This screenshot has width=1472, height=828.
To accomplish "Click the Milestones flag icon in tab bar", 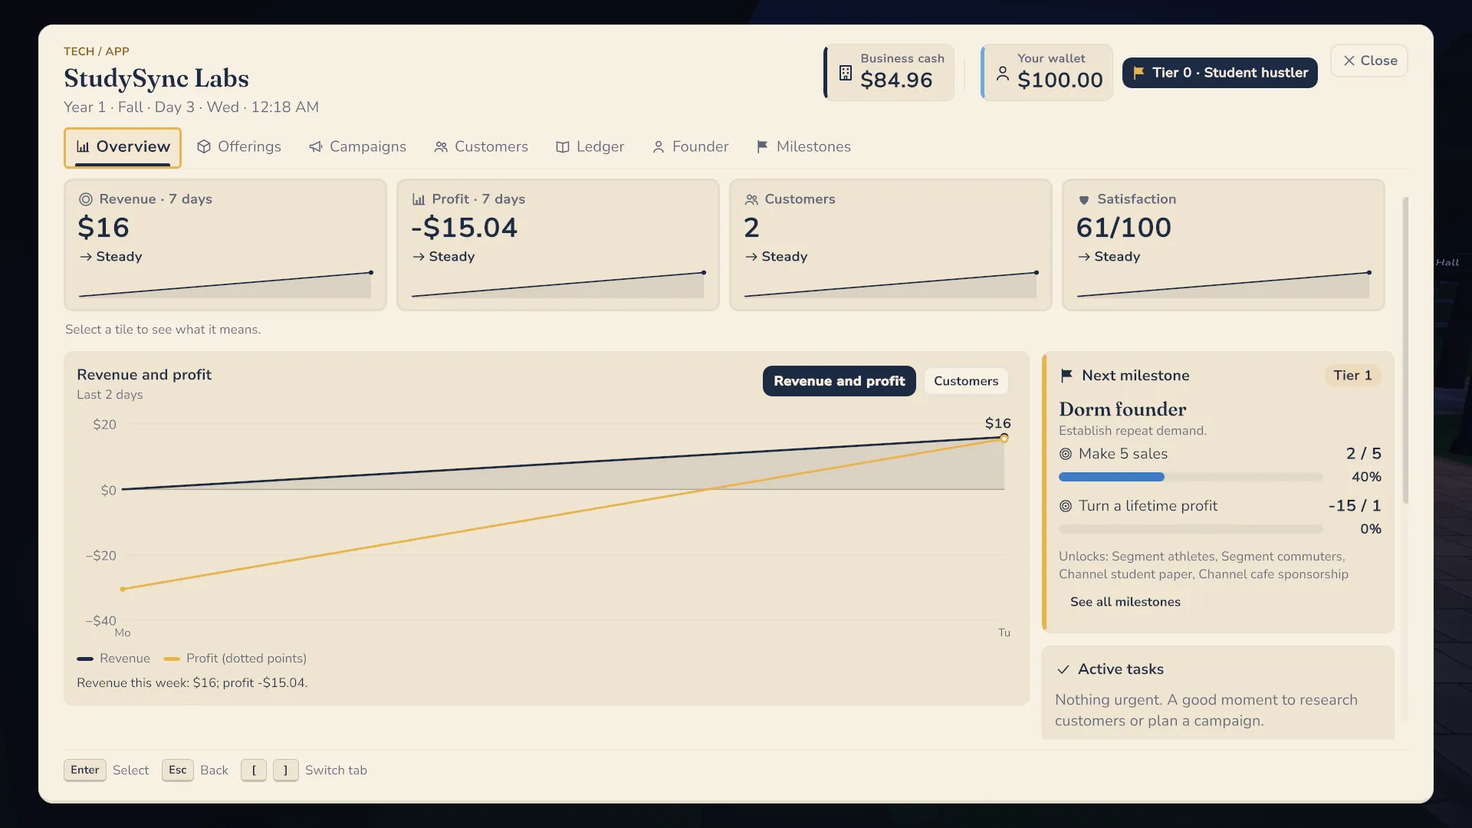I will 762,146.
